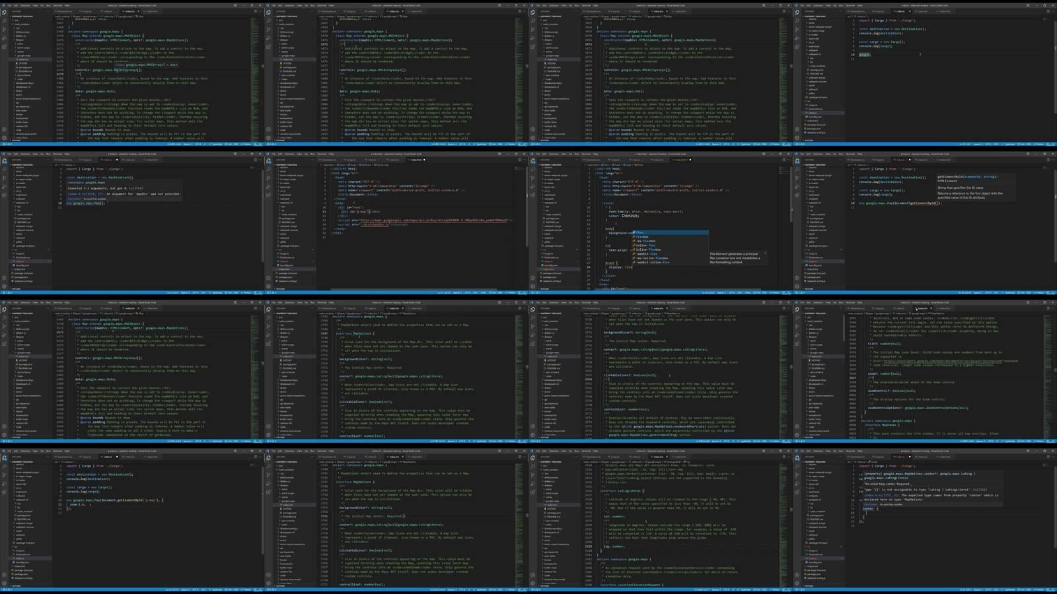Collapse src folder in flex-suggestions window
This screenshot has height=594, width=1057.
544,249
